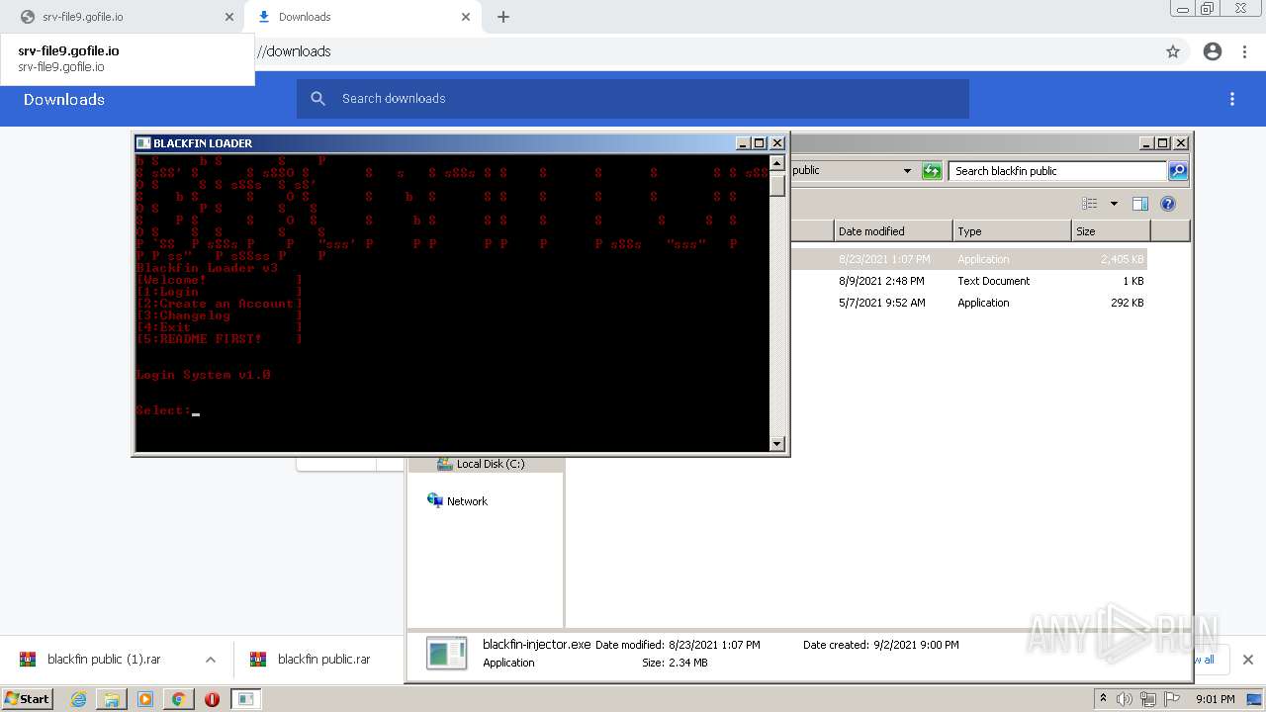The height and width of the screenshot is (712, 1266).
Task: Show hidden system tray icons
Action: [x=1103, y=699]
